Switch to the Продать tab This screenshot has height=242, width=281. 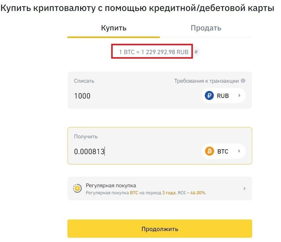[x=206, y=28]
